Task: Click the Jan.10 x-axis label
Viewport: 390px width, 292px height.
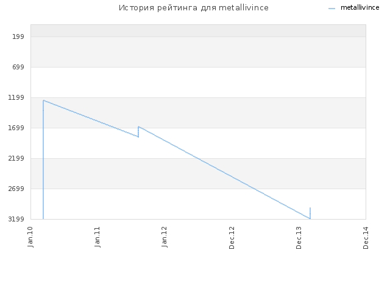Action: [30, 237]
